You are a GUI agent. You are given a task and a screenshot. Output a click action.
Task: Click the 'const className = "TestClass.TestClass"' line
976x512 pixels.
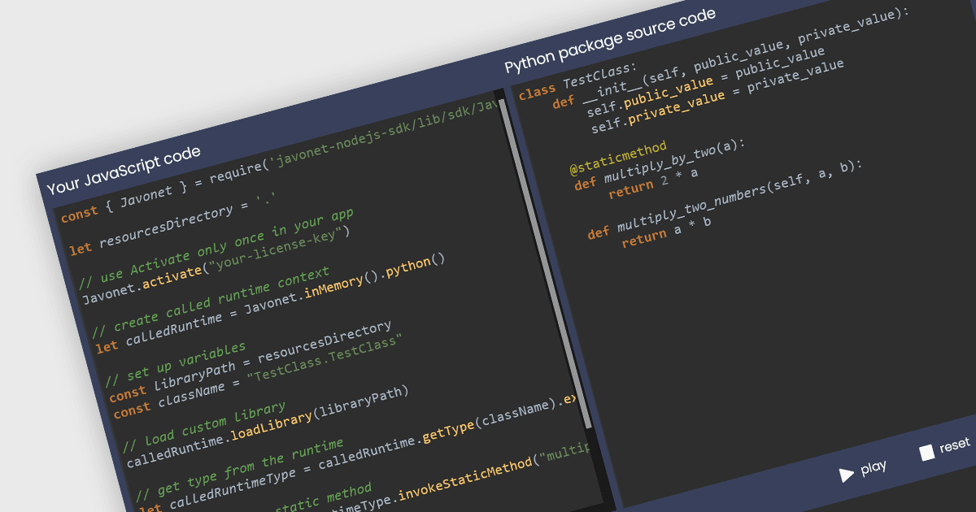[x=258, y=376]
